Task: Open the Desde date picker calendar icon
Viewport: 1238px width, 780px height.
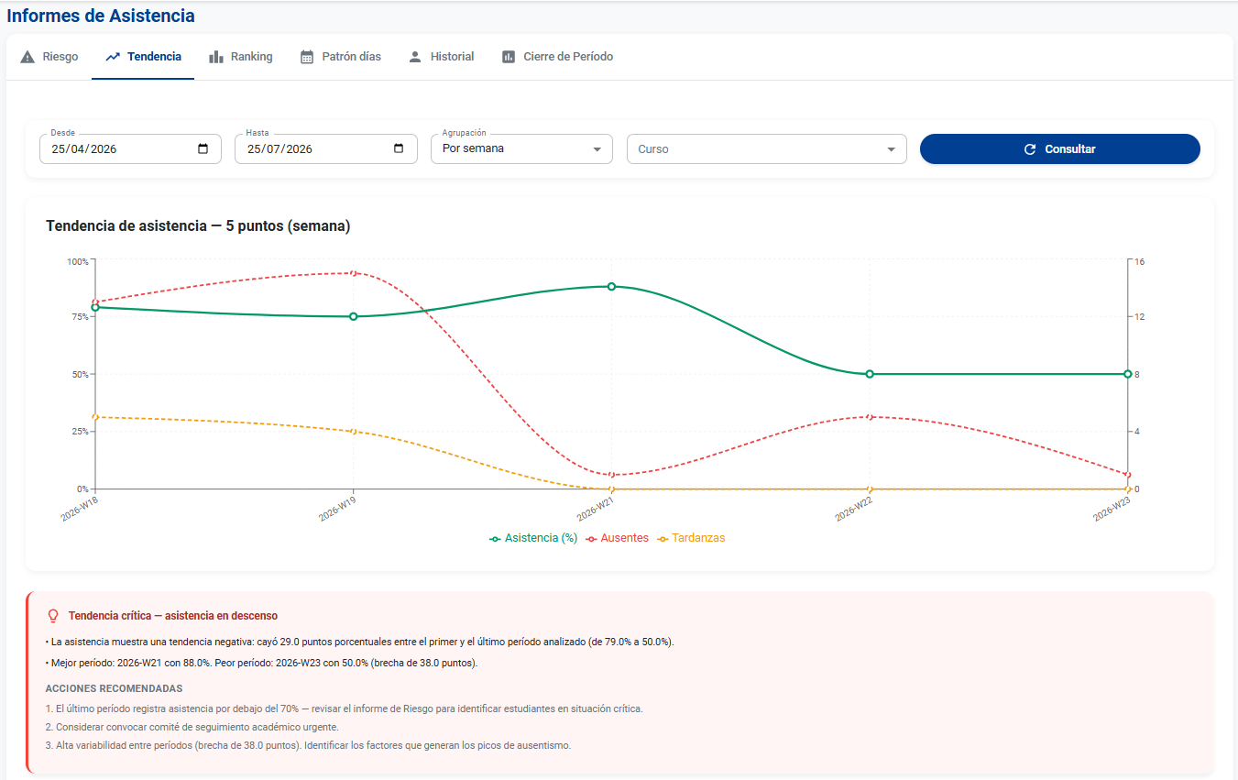Action: [x=203, y=148]
